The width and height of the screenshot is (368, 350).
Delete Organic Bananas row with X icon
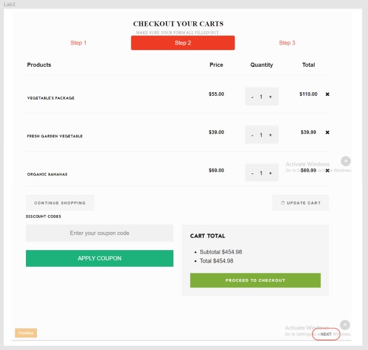tap(327, 170)
